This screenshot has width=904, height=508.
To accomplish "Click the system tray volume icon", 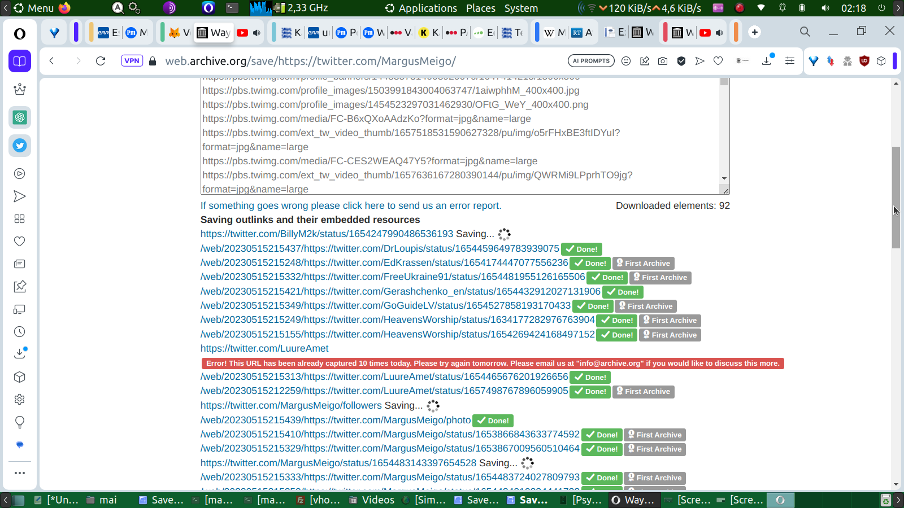I will click(x=825, y=8).
